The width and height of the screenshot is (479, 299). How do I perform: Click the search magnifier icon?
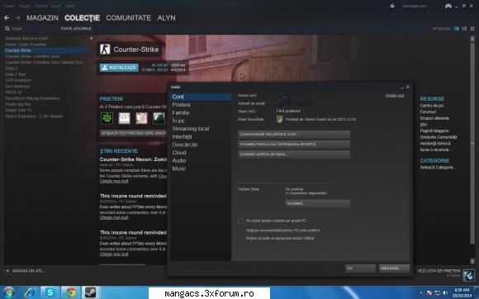coord(7,28)
